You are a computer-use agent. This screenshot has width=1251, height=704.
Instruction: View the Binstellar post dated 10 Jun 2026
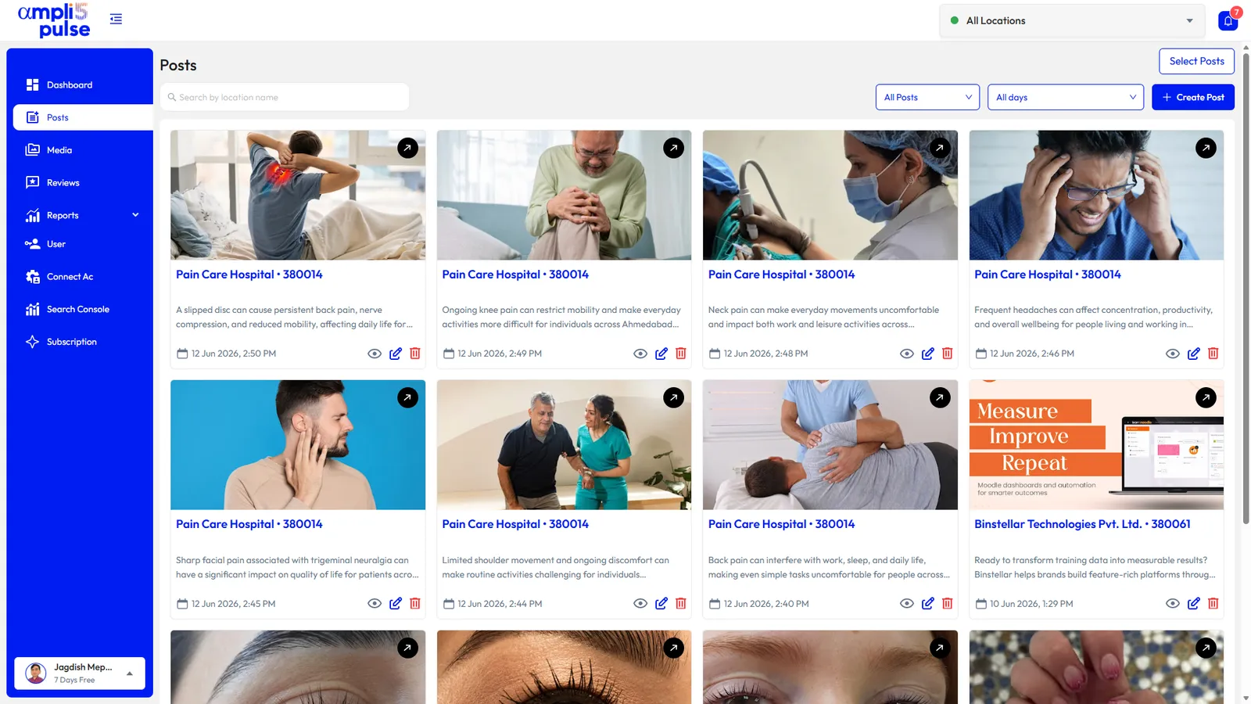pyautogui.click(x=1173, y=604)
